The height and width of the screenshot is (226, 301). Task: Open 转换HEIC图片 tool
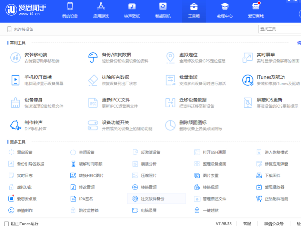click(x=87, y=176)
